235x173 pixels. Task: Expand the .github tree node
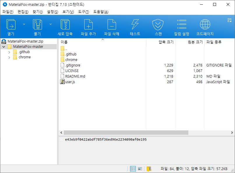pos(9,52)
